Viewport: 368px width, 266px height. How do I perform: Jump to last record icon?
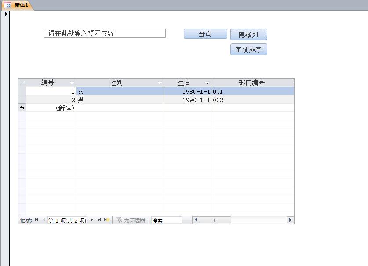click(99, 220)
